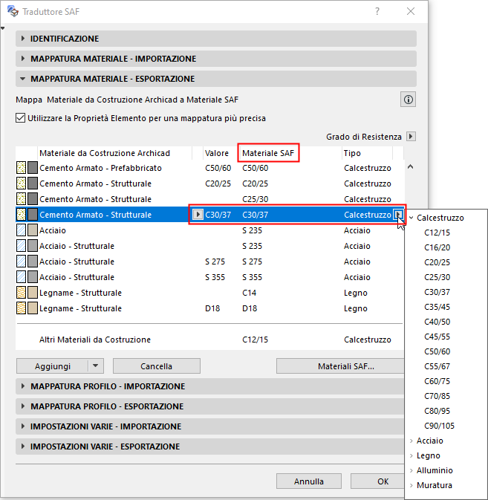Click the C14 cell of Legname - Strutturale
Screen dimensions: 488x500
[250, 293]
